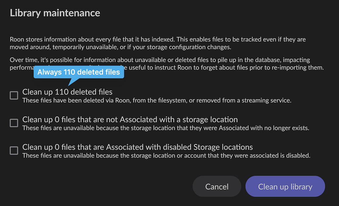Click label "Clean up 0 files that are not Associated"
The image size is (339, 206).
coord(130,120)
